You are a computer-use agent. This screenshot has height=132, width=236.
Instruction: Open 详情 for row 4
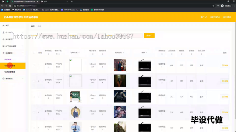pos(225,112)
